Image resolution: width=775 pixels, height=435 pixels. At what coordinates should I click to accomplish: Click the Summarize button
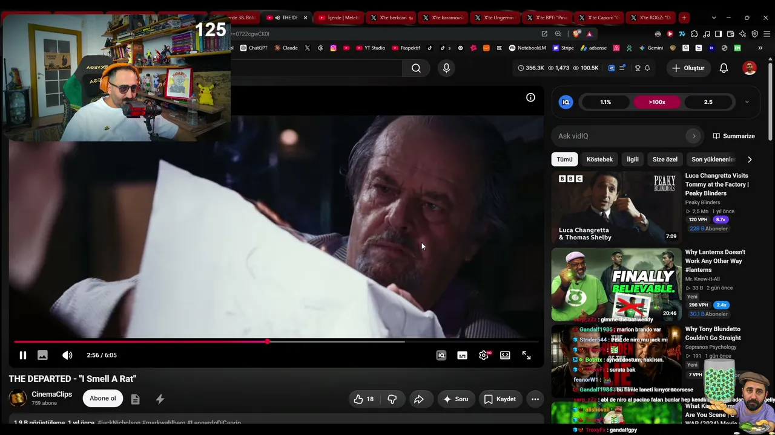(x=734, y=136)
